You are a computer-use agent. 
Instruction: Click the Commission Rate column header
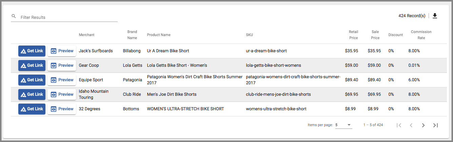pyautogui.click(x=421, y=35)
